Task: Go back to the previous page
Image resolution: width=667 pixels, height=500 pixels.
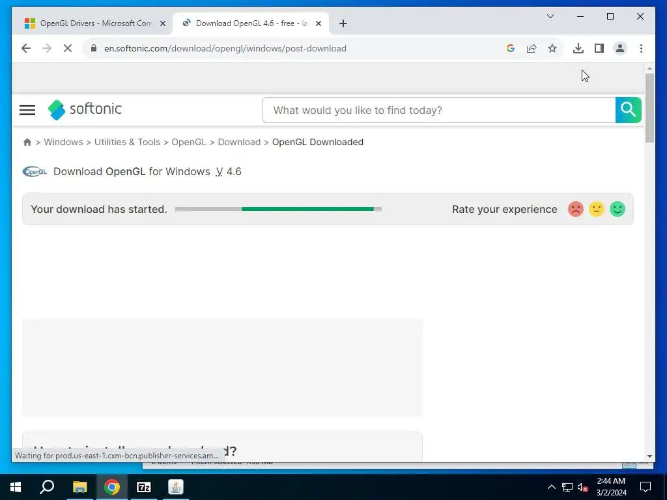Action: point(26,48)
